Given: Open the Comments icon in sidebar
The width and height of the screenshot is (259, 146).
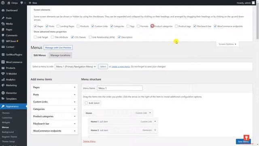Looking at the screenshot, I should 3,35.
